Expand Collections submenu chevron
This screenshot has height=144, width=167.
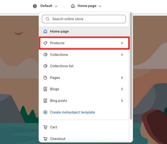tap(122, 55)
